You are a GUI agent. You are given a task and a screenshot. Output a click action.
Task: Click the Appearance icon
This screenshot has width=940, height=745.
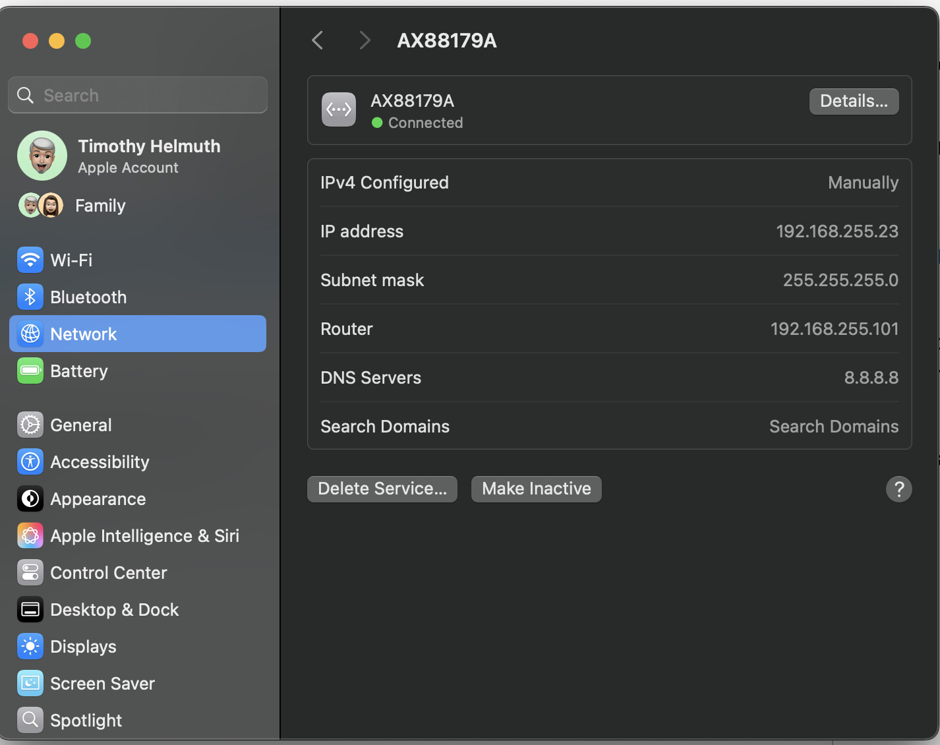tap(30, 498)
